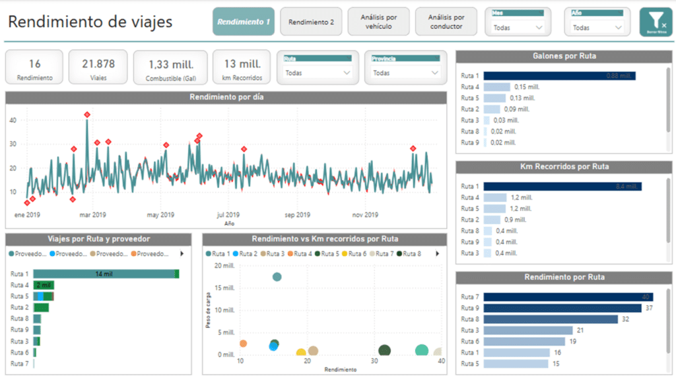Click the first Proveedo... legend entry
The width and height of the screenshot is (676, 380).
point(27,254)
